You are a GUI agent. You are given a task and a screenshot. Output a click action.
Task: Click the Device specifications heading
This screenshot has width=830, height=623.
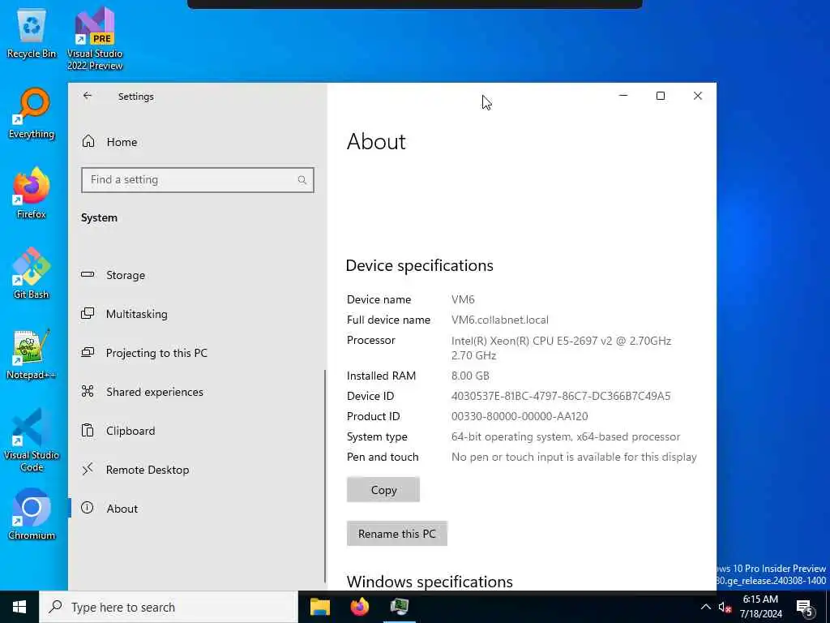[419, 265]
